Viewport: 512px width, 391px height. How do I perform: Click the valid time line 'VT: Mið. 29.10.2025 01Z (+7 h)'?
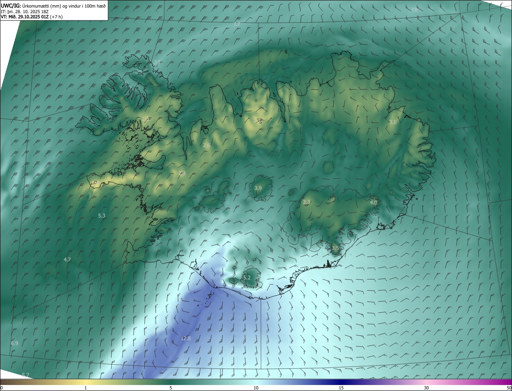32,17
